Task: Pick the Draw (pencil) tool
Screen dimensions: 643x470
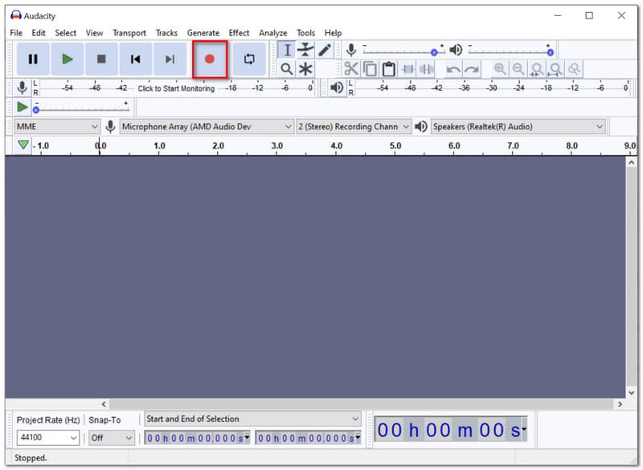Action: coord(325,50)
